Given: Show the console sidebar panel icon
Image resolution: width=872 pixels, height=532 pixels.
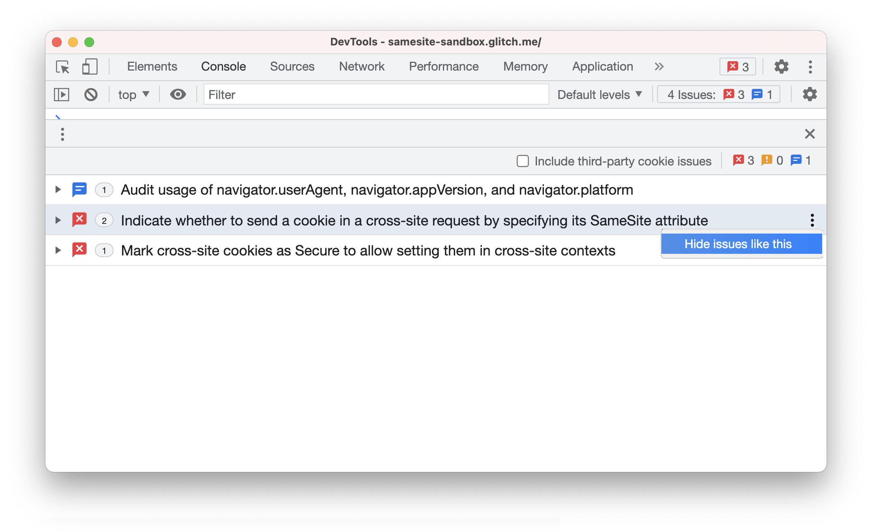Looking at the screenshot, I should pos(62,94).
